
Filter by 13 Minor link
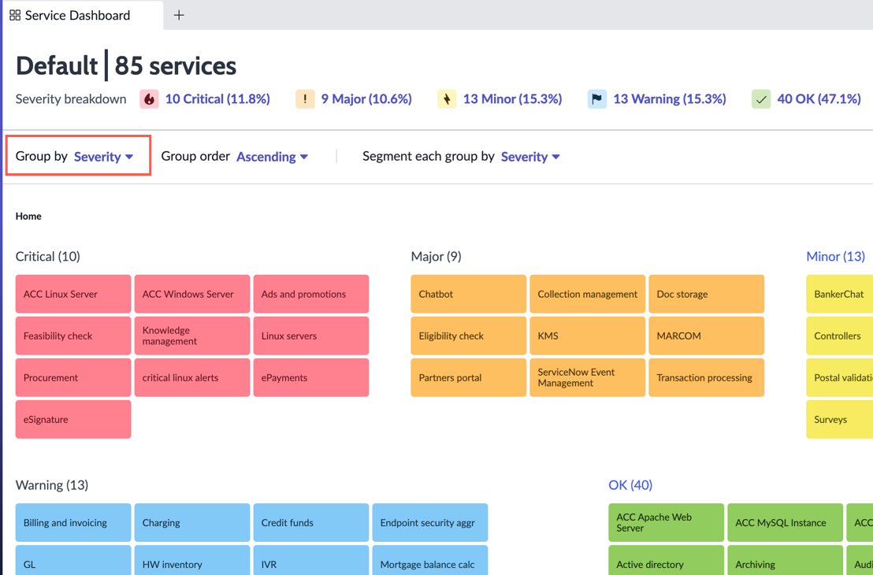pos(513,99)
